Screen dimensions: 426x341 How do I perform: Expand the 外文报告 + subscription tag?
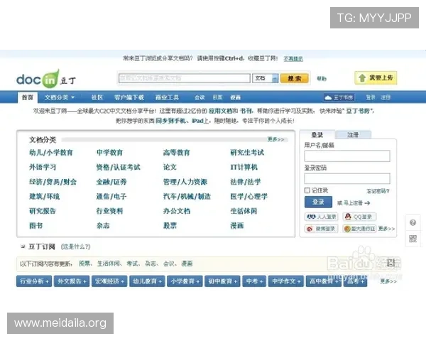coord(72,281)
